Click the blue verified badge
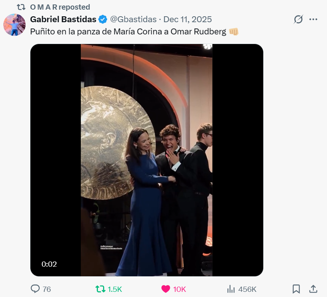327x297 pixels. click(103, 19)
